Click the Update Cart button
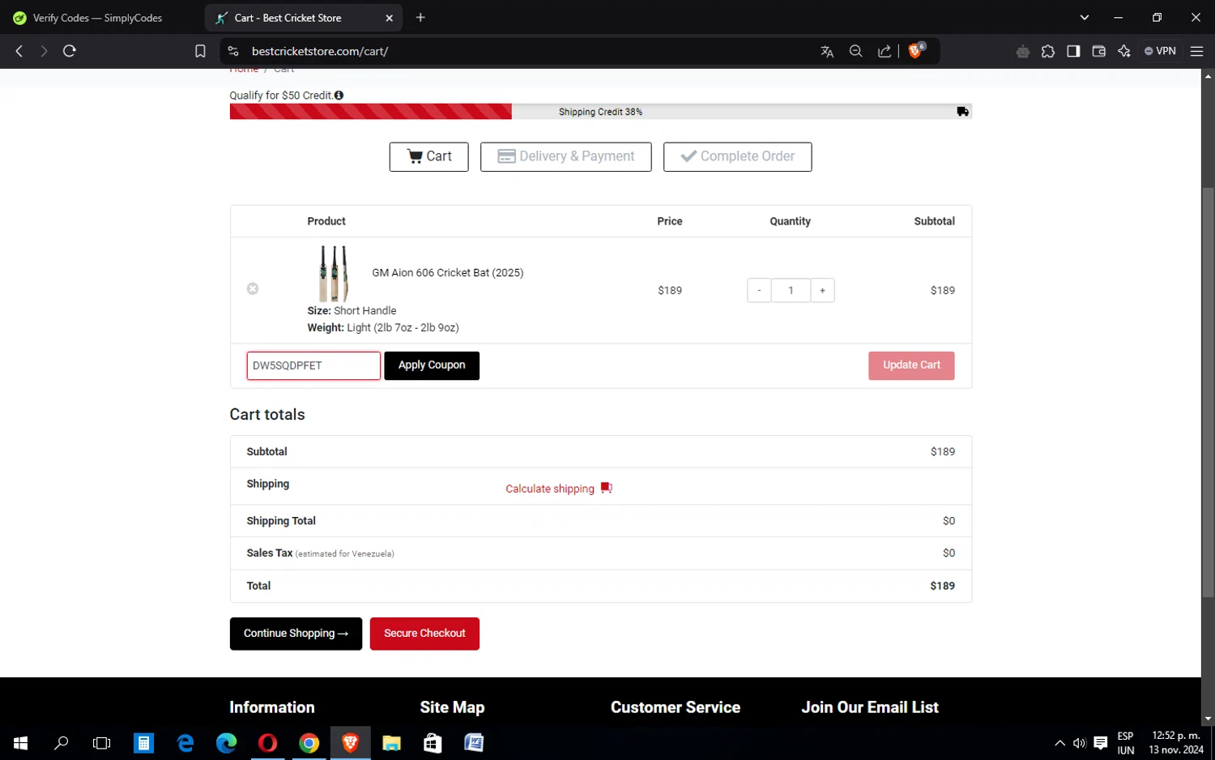The image size is (1215, 760). pyautogui.click(x=911, y=365)
